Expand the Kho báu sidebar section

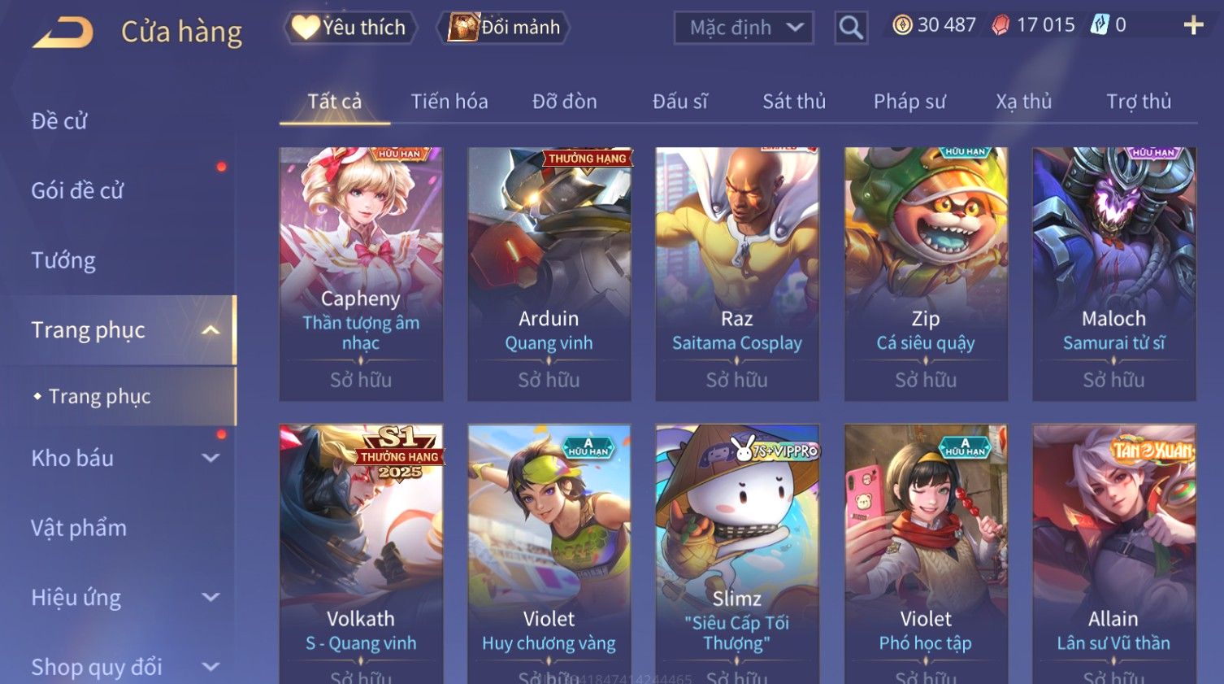click(211, 458)
